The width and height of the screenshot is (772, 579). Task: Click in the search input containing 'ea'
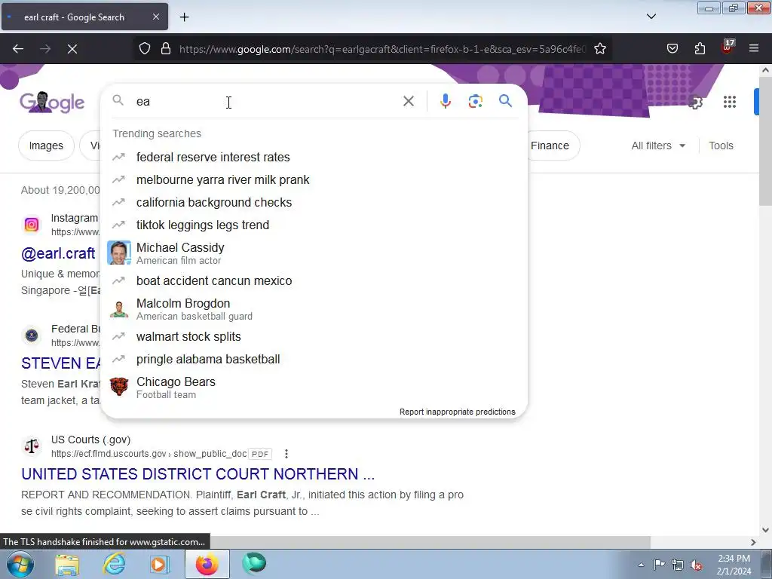click(x=266, y=102)
